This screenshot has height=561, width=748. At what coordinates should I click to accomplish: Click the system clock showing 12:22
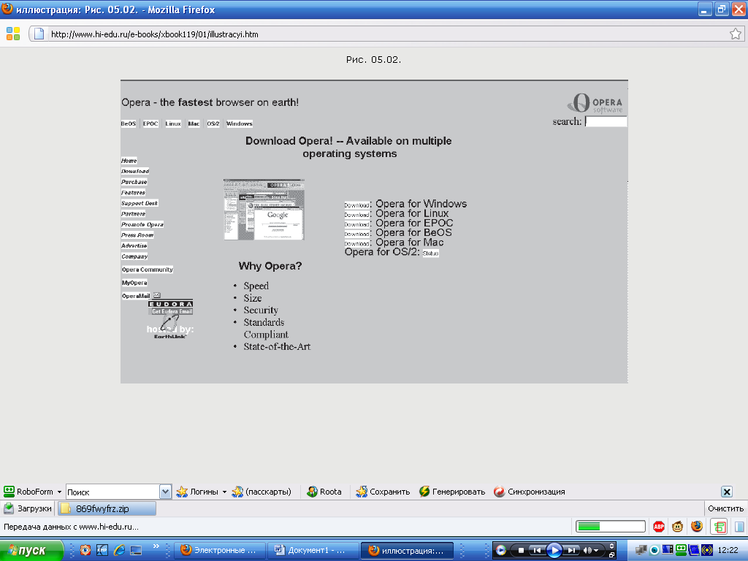click(728, 551)
